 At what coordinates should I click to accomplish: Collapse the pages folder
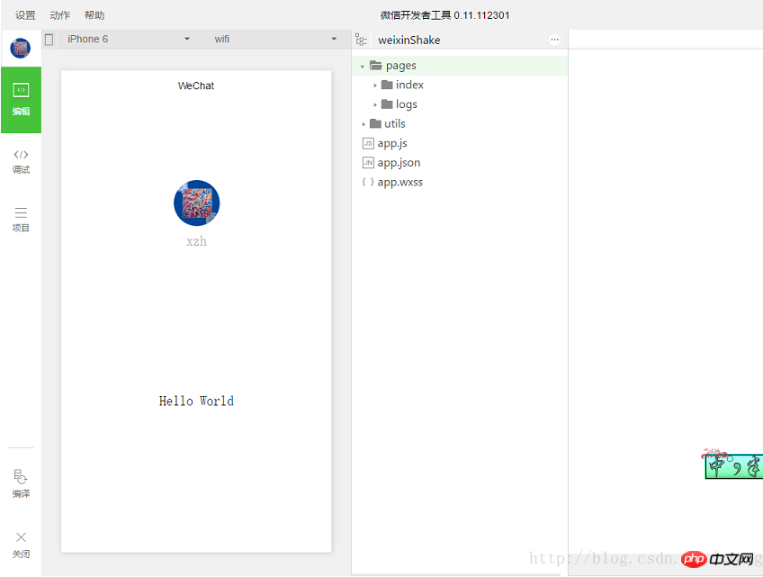tap(363, 65)
